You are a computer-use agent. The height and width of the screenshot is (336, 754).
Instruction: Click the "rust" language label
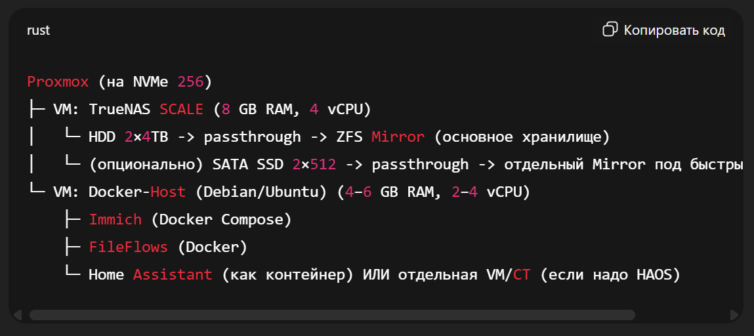pos(38,31)
